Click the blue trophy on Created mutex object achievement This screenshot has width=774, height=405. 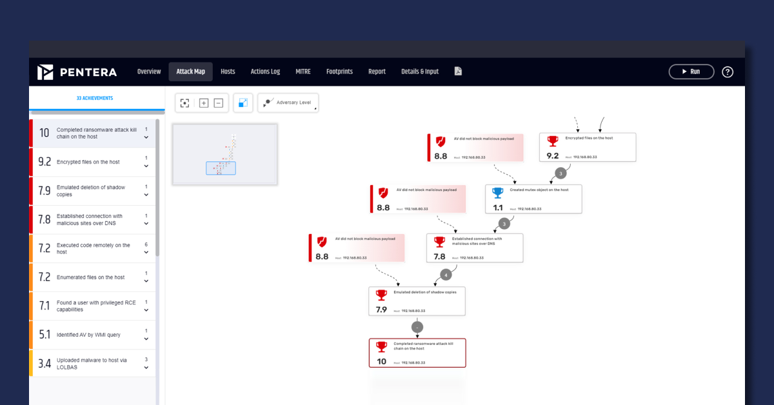click(x=497, y=191)
